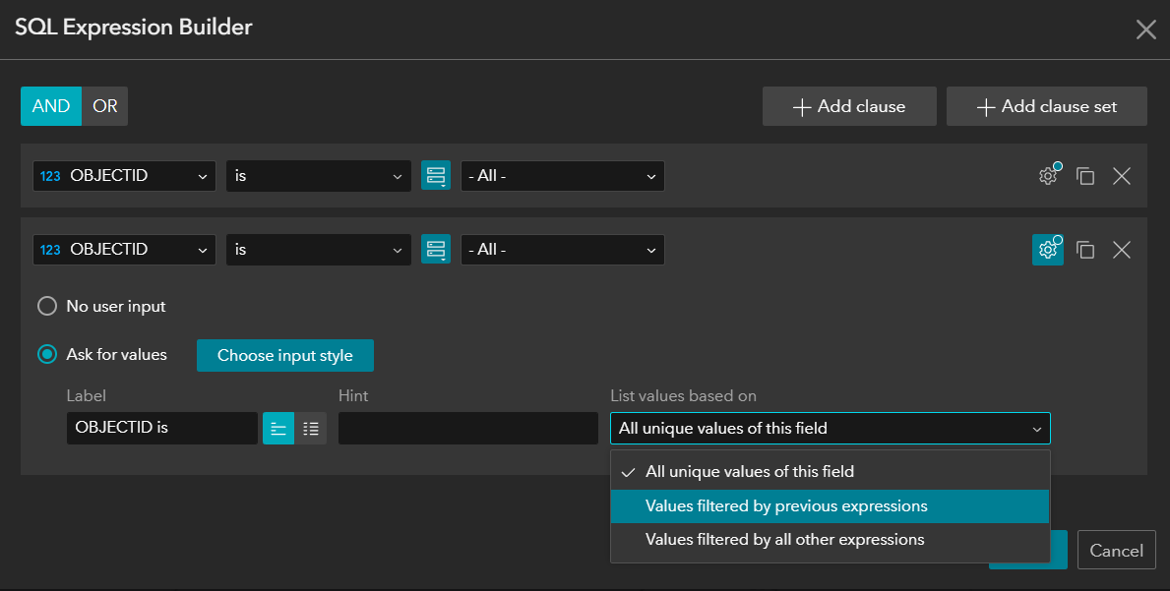Cancel the SQL Expression Builder
1170x591 pixels.
(x=1116, y=550)
